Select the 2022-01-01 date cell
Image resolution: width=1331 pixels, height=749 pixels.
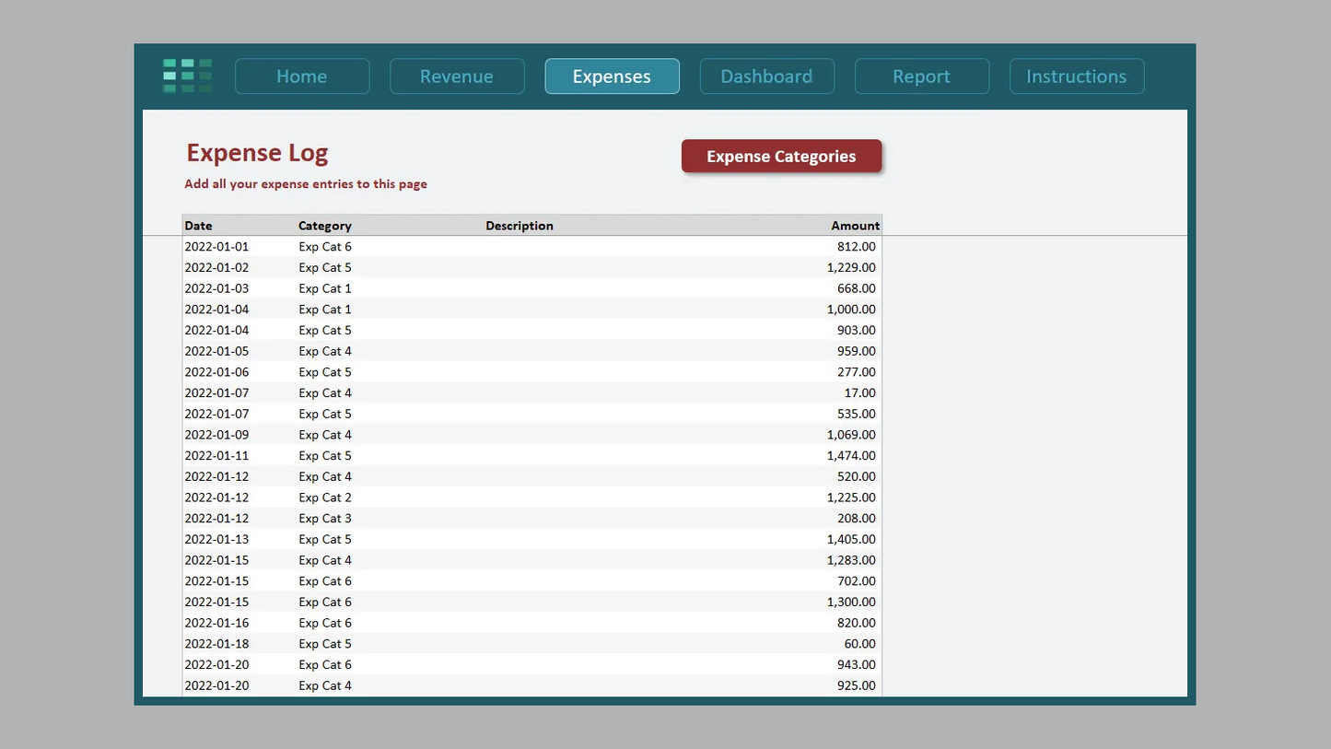pyautogui.click(x=216, y=246)
